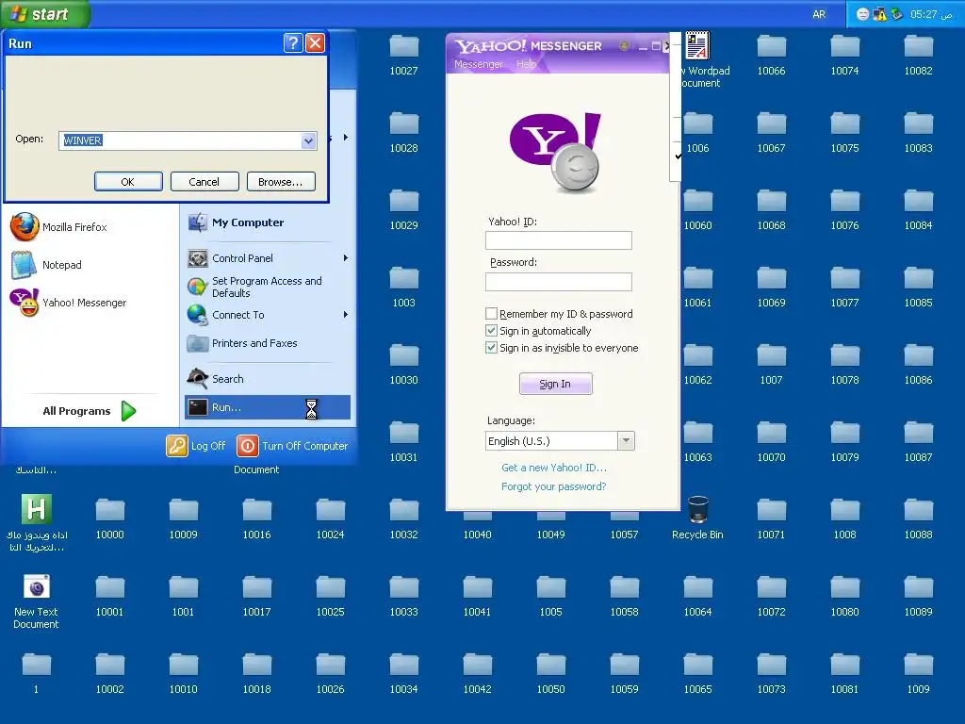
Task: Click the Sign In button
Action: pos(556,384)
